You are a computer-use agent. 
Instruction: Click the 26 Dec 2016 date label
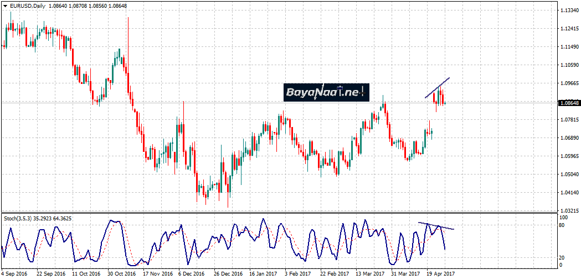pyautogui.click(x=228, y=273)
